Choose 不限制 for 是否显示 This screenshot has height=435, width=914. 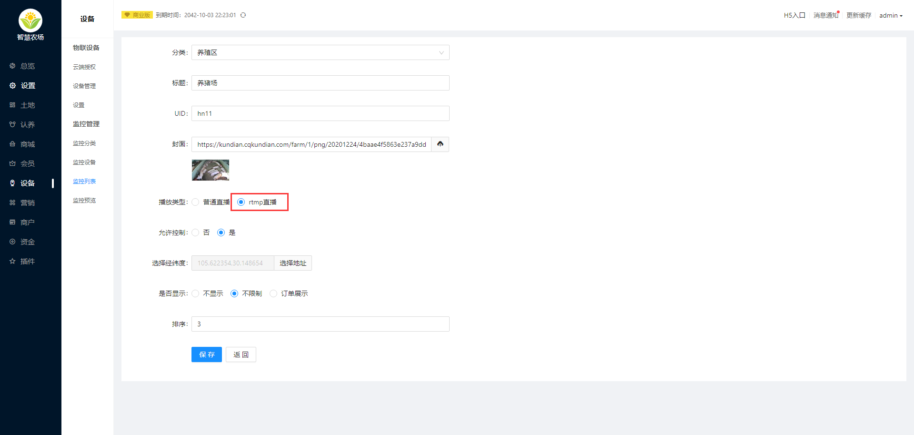click(234, 293)
